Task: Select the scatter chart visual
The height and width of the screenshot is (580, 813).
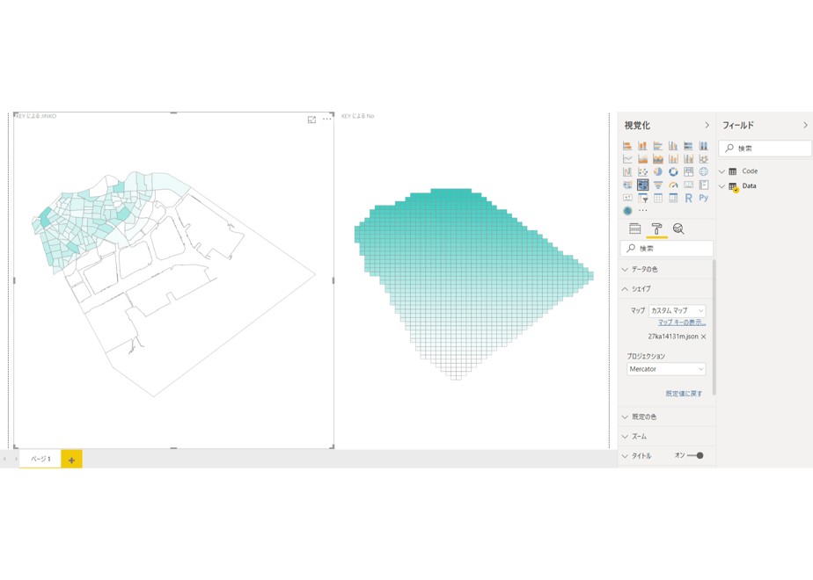Action: [x=642, y=171]
